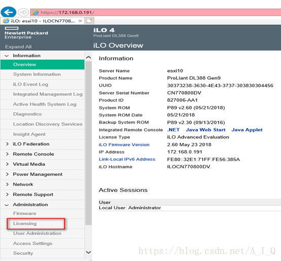This screenshot has height=261, width=281.
Task: Open User Administration page
Action: point(43,233)
